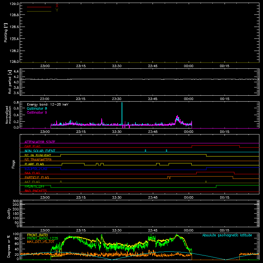Click the SC_IN_SUNLIGHT label
This screenshot has height=263, width=263.
point(38,155)
